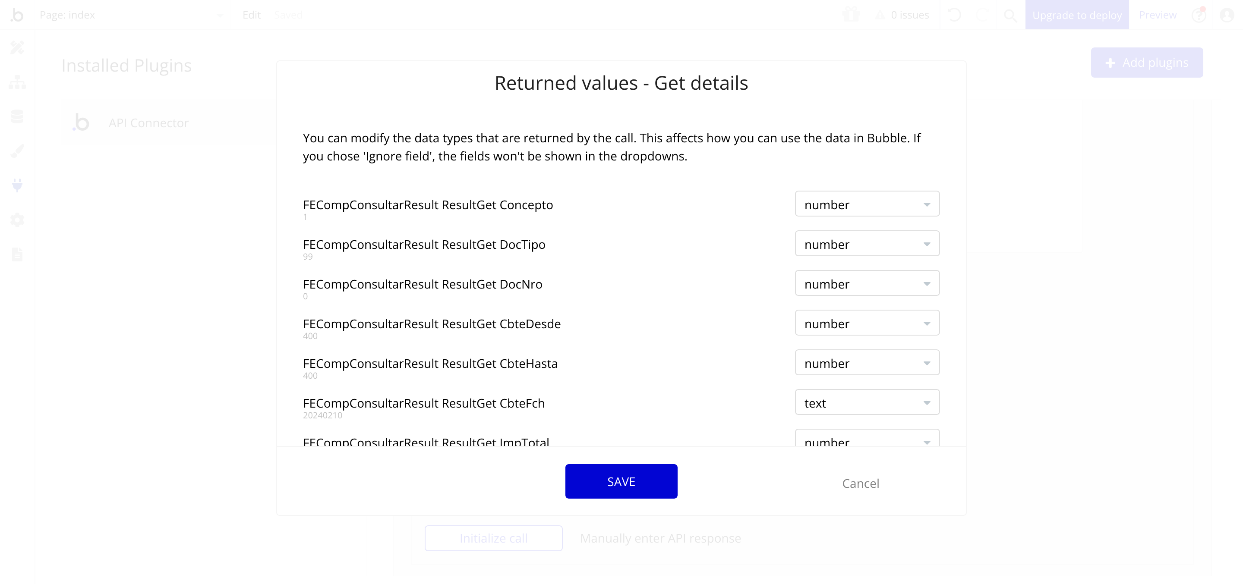Viewport: 1243px width, 584px height.
Task: Click the FECompConsultarResult ResultGet Concepto label
Action: pyautogui.click(x=428, y=204)
